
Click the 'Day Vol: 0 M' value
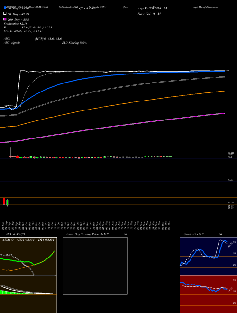[x=149, y=14]
